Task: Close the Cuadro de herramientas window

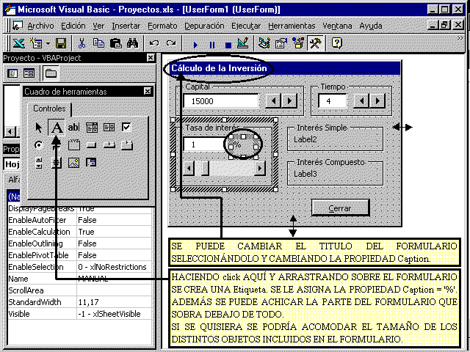Action: pyautogui.click(x=147, y=91)
